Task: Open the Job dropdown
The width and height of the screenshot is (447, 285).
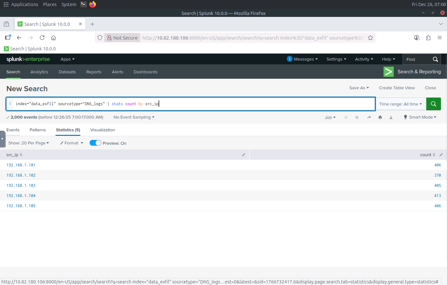Action: (x=330, y=117)
